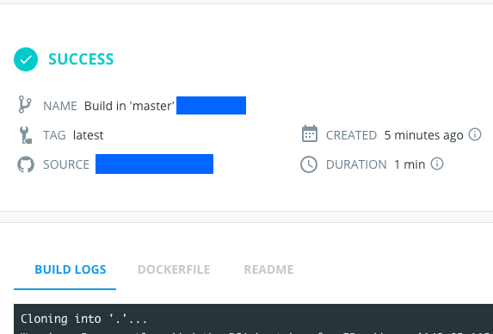Image resolution: width=493 pixels, height=334 pixels.
Task: Click the calendar icon beside CREATED
Action: (310, 133)
